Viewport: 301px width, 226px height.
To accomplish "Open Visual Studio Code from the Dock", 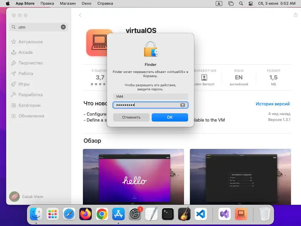I will tap(201, 214).
